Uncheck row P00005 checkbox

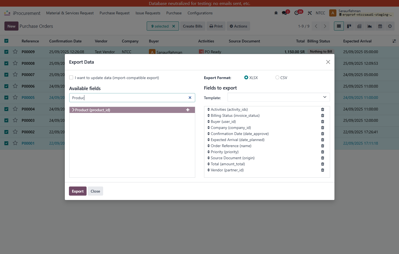[x=6, y=98]
